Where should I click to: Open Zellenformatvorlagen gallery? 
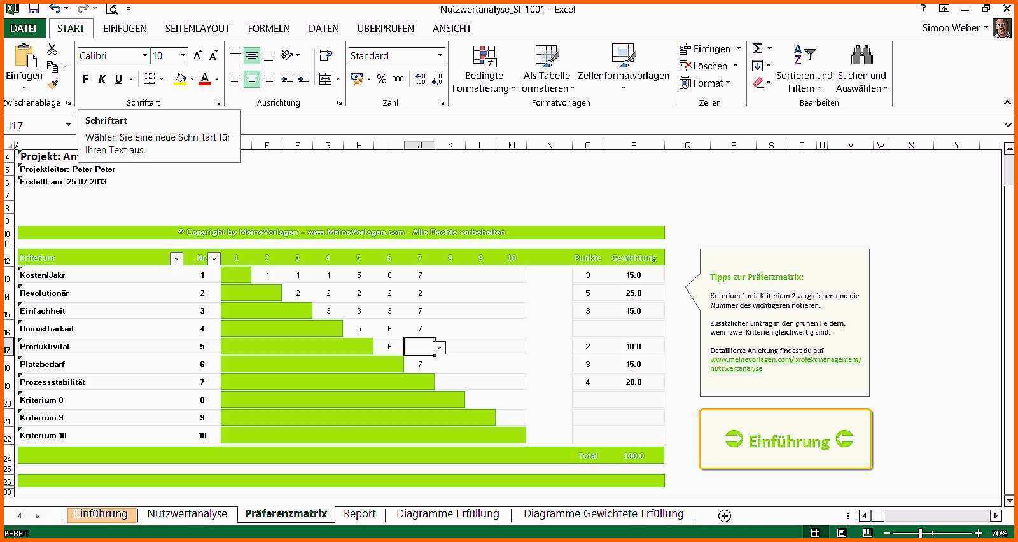[x=623, y=67]
